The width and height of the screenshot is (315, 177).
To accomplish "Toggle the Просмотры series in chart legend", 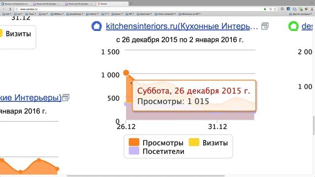I will click(156, 143).
